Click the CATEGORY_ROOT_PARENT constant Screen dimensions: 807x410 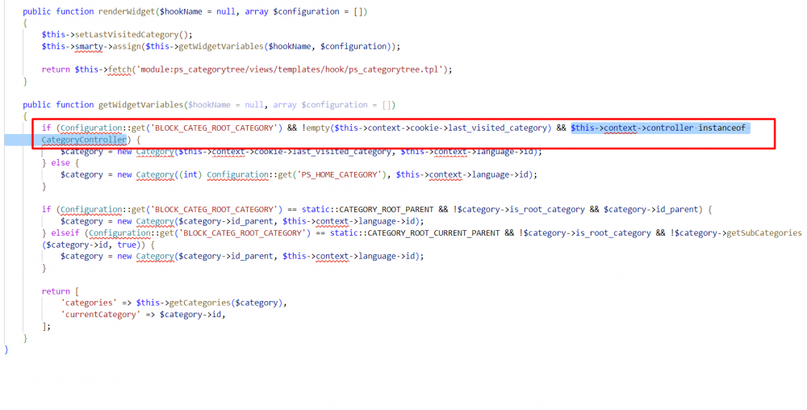[x=386, y=209]
